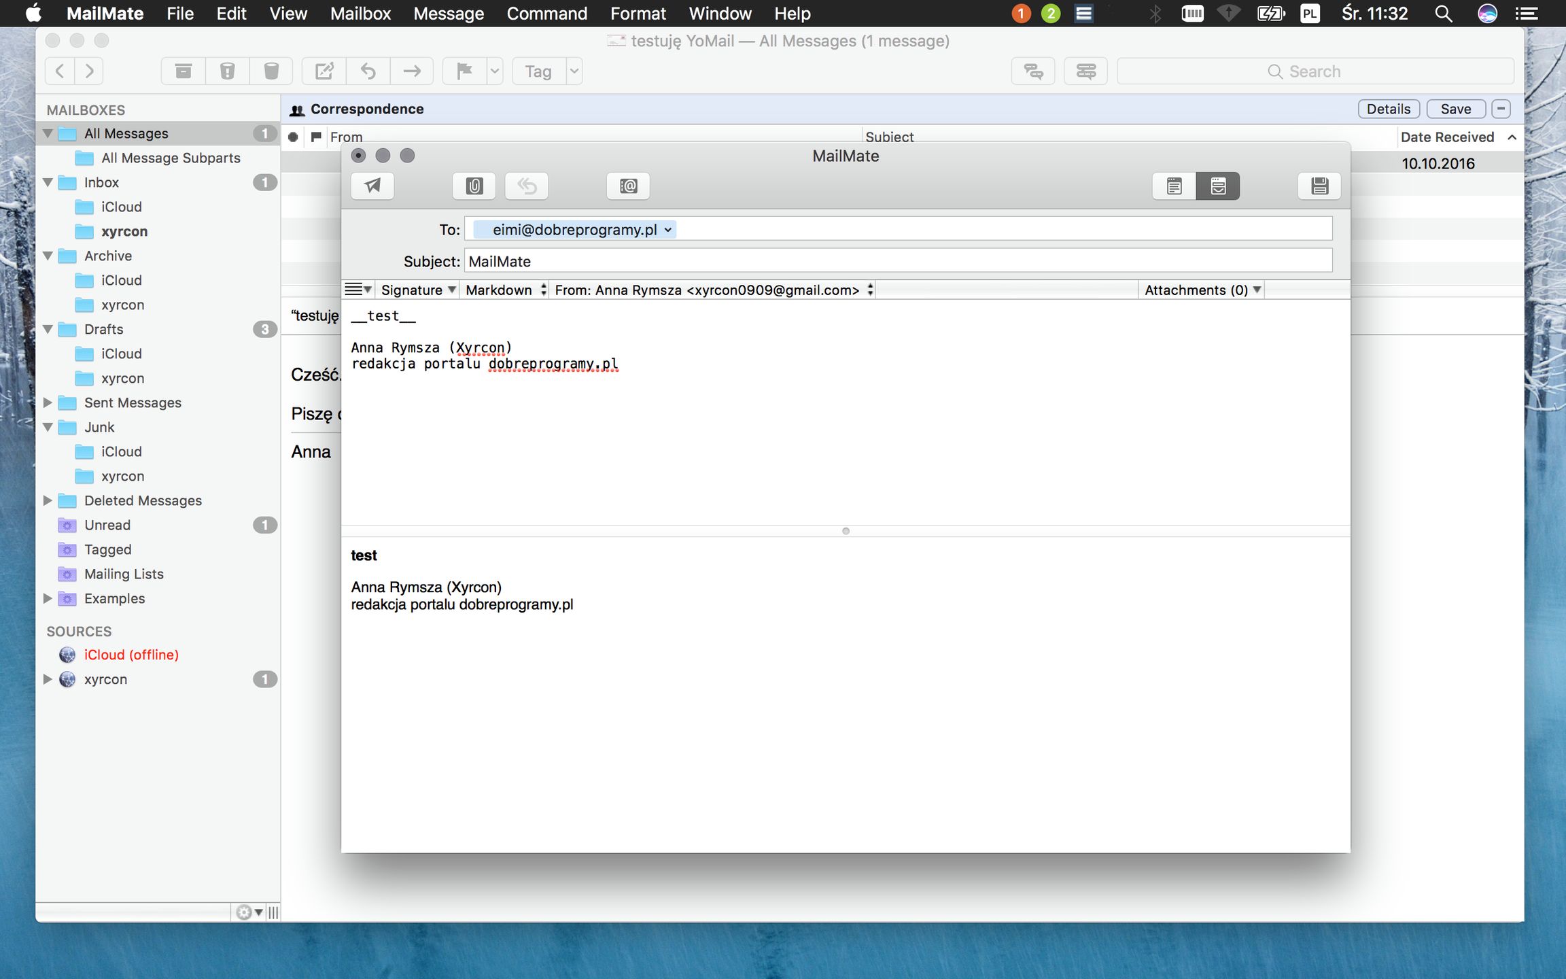Mark message as junk
The width and height of the screenshot is (1566, 979).
(x=228, y=70)
